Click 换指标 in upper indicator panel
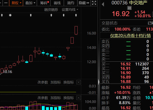The width and height of the screenshot is (153, 110). [x=69, y=82]
